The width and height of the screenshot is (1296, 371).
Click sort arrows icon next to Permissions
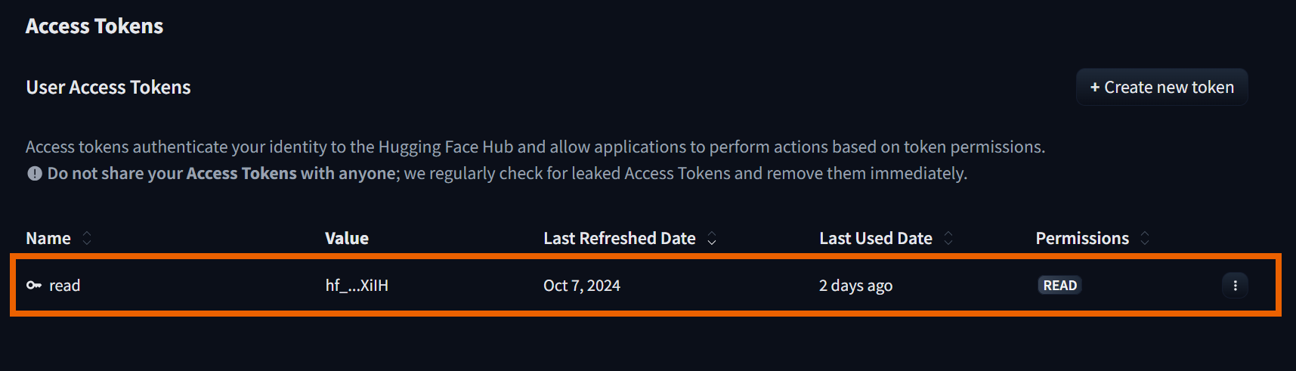point(1145,239)
